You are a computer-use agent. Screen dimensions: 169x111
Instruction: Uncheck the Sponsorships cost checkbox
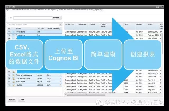pos(9,78)
